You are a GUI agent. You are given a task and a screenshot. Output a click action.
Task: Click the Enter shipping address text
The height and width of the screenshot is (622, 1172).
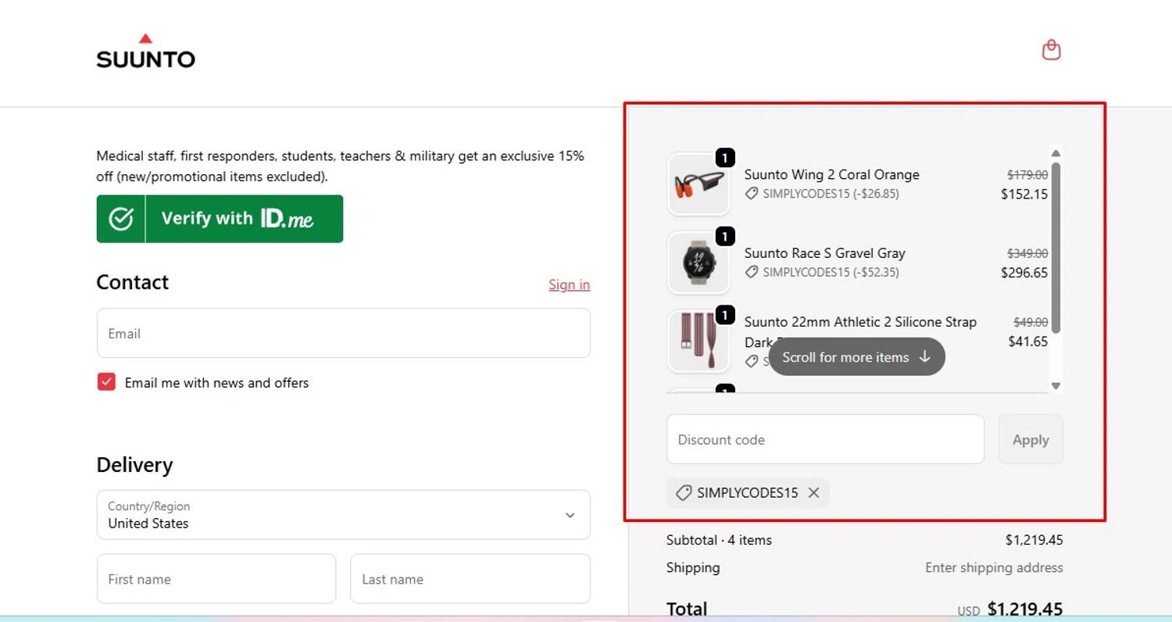click(x=994, y=567)
